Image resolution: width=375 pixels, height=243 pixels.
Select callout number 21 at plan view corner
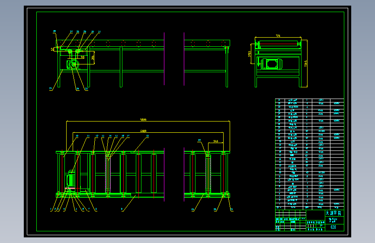(232, 210)
